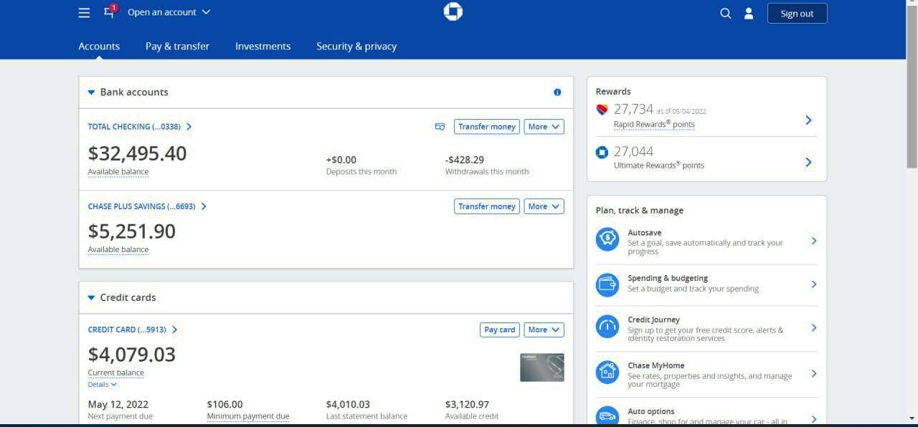Screen dimensions: 918x427
Task: Open the hamburger main menu
Action: click(x=84, y=13)
